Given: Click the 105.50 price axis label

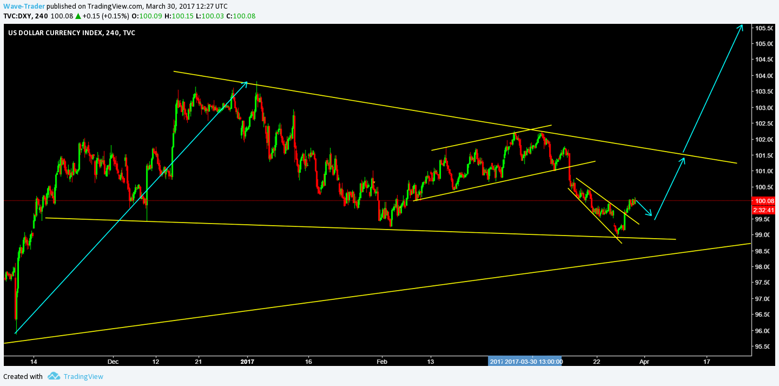Looking at the screenshot, I should 764,28.
